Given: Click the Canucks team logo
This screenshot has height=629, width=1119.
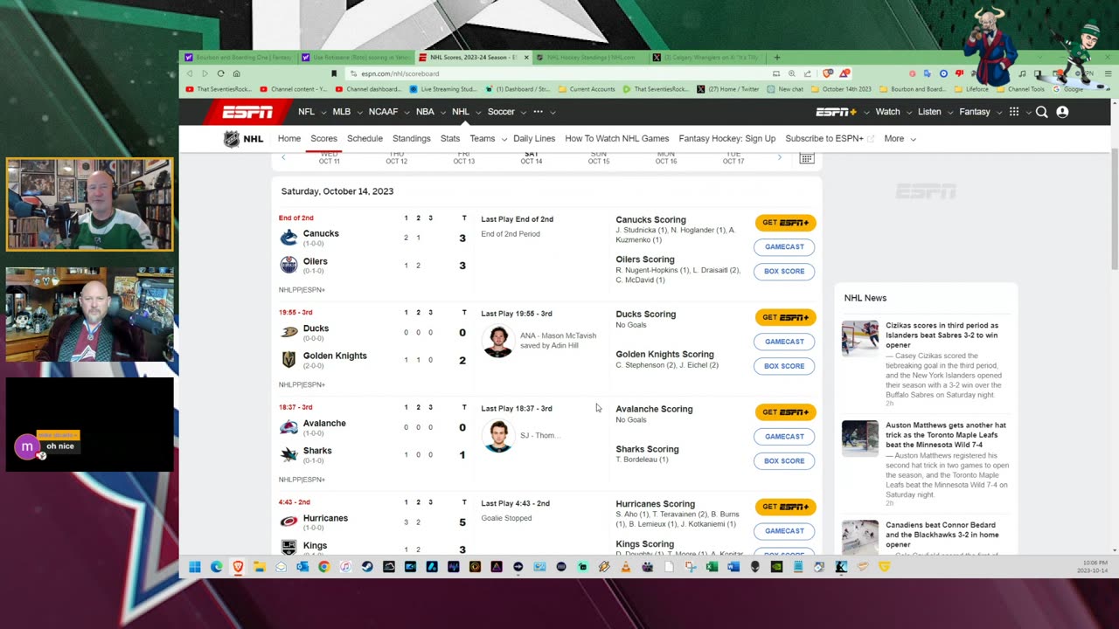Looking at the screenshot, I should pyautogui.click(x=288, y=238).
